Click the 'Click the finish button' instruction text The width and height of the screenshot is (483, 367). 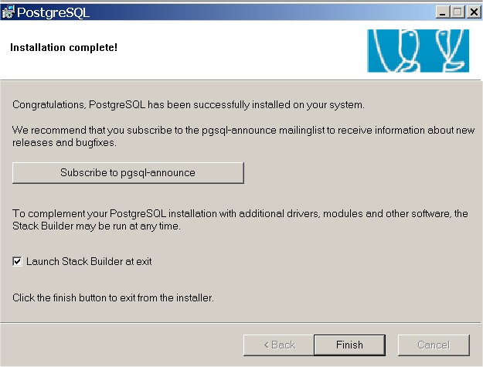[113, 297]
